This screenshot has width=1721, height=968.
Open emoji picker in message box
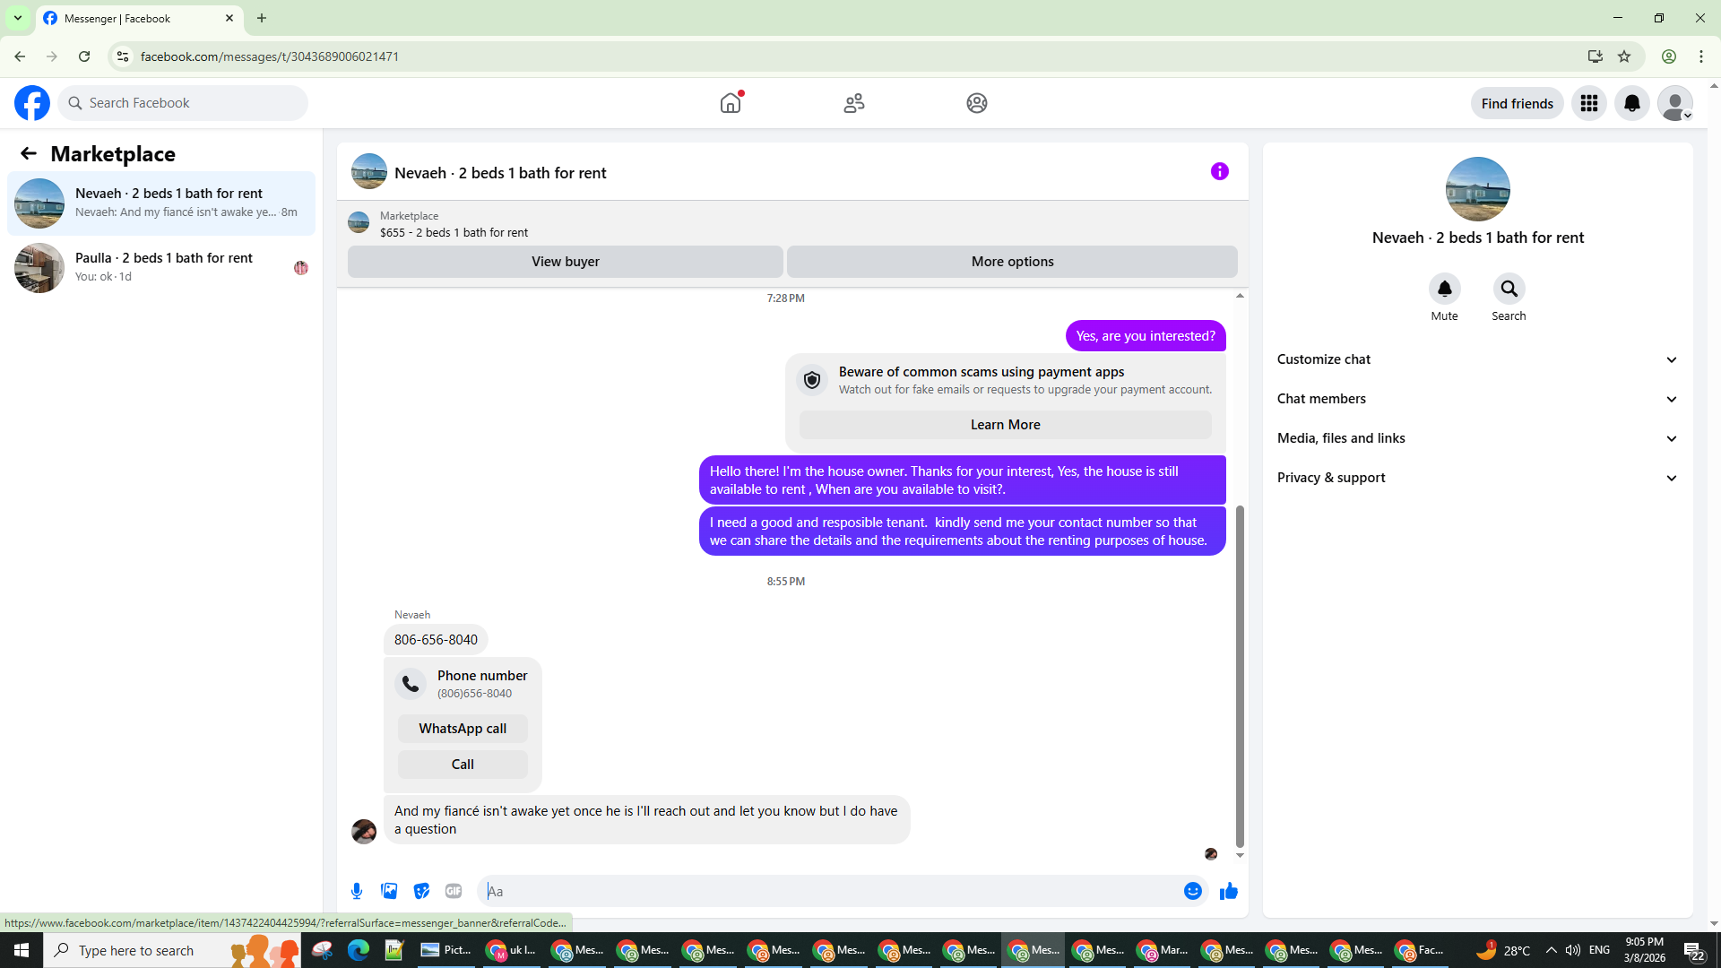tap(1192, 891)
